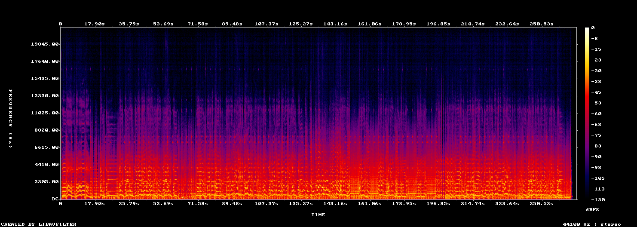Click the -38 dBFS scale value
The image size is (637, 227).
pos(596,82)
